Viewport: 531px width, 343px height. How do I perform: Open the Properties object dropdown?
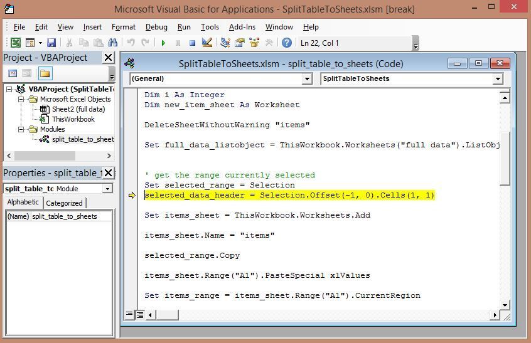(108, 189)
